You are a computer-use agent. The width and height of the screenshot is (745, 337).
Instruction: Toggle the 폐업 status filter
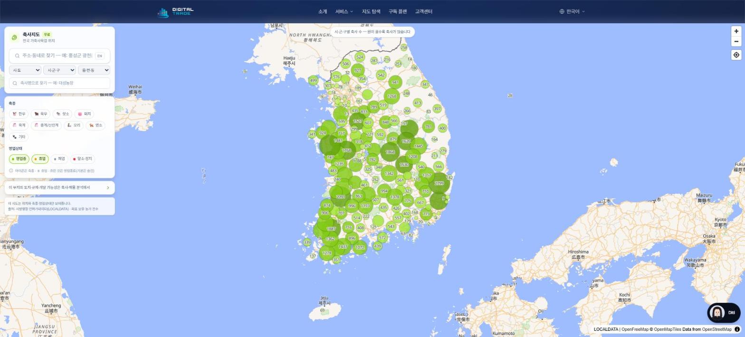(59, 159)
